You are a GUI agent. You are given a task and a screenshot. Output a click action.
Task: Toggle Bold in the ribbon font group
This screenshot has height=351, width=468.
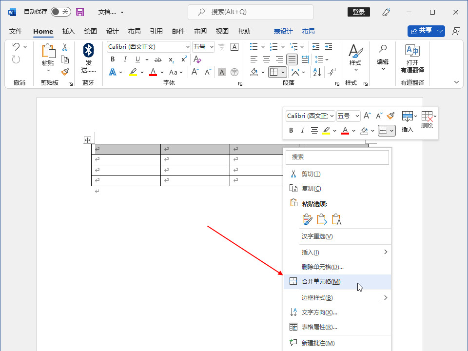pyautogui.click(x=113, y=59)
